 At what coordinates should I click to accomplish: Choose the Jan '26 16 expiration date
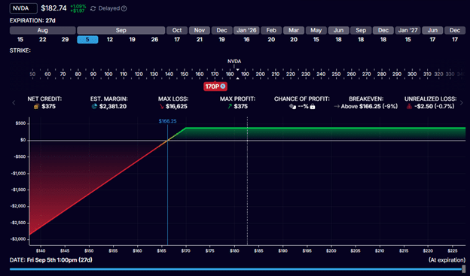(x=246, y=40)
